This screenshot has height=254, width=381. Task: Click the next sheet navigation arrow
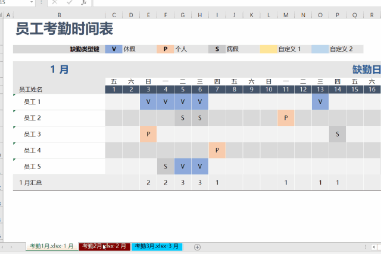(x=11, y=247)
